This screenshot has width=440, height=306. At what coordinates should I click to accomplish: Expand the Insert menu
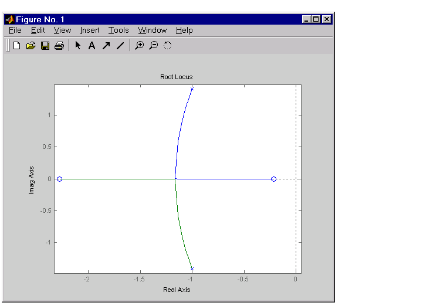(90, 30)
